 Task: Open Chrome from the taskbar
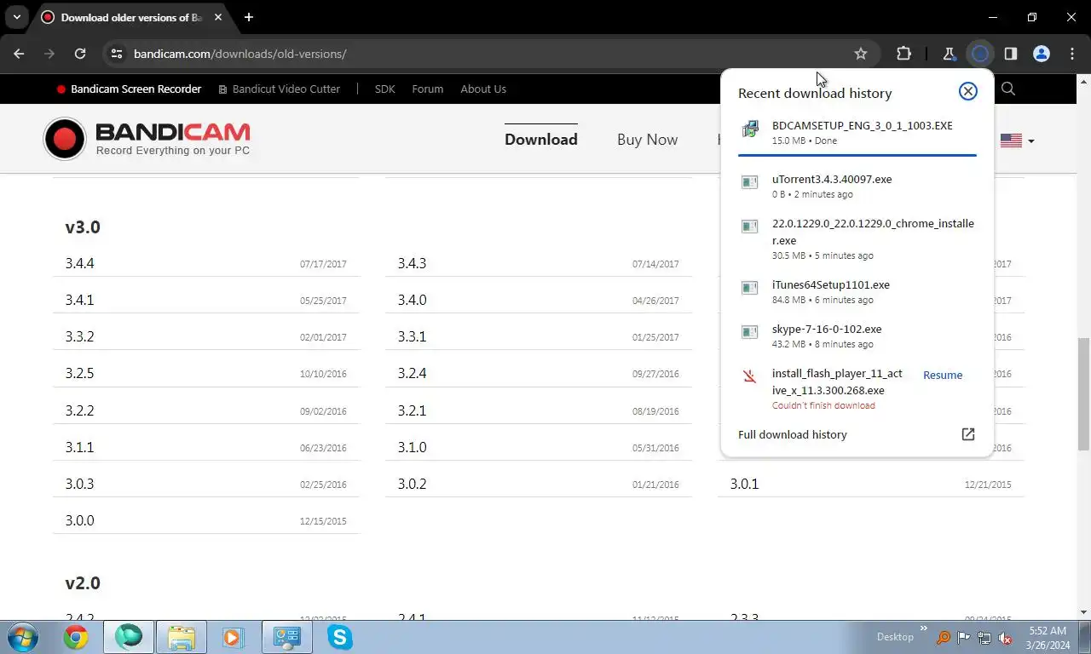tap(76, 637)
